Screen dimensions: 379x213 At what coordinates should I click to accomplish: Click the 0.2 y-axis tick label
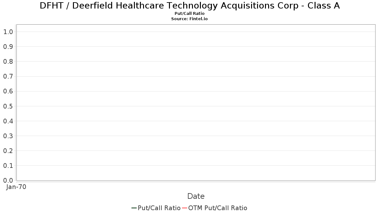[8, 151]
